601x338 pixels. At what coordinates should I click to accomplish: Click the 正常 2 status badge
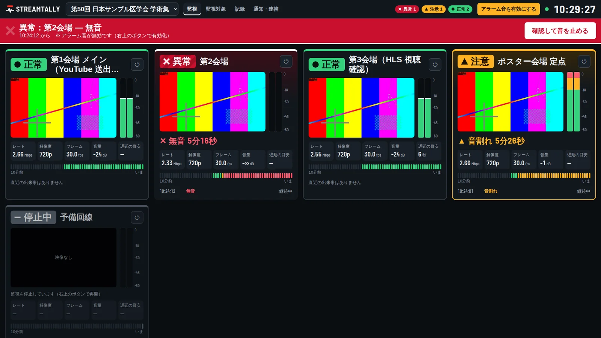point(460,9)
